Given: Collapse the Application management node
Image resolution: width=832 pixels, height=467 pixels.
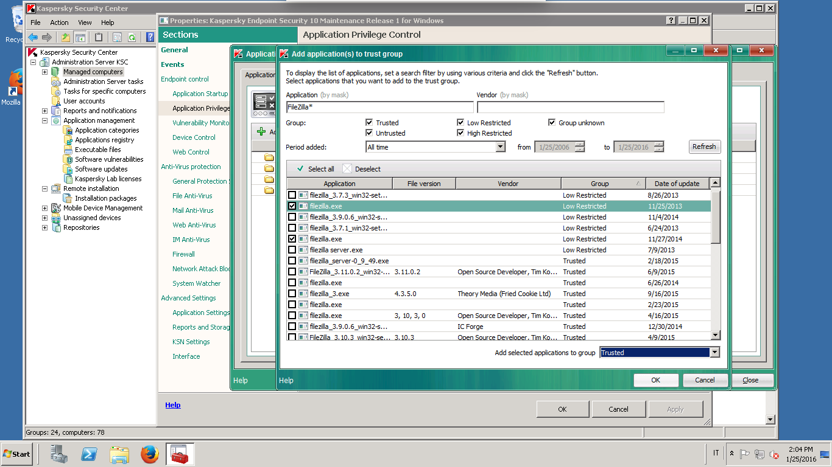Looking at the screenshot, I should point(44,120).
